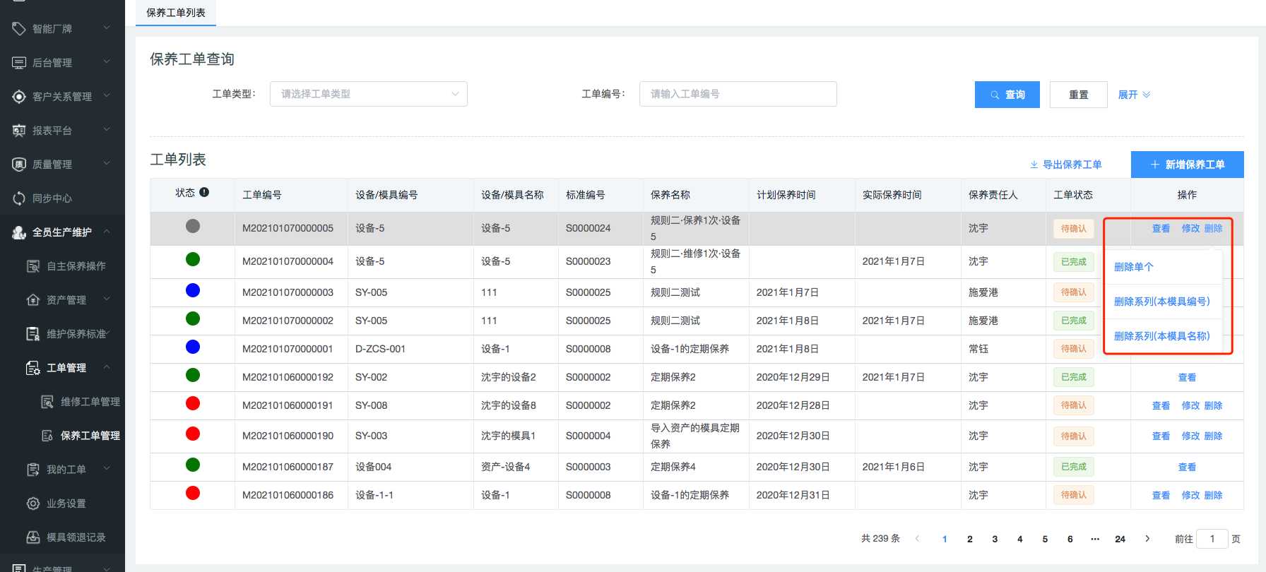The image size is (1266, 572).
Task: Click the 报表平台 chart icon
Action: pos(19,131)
